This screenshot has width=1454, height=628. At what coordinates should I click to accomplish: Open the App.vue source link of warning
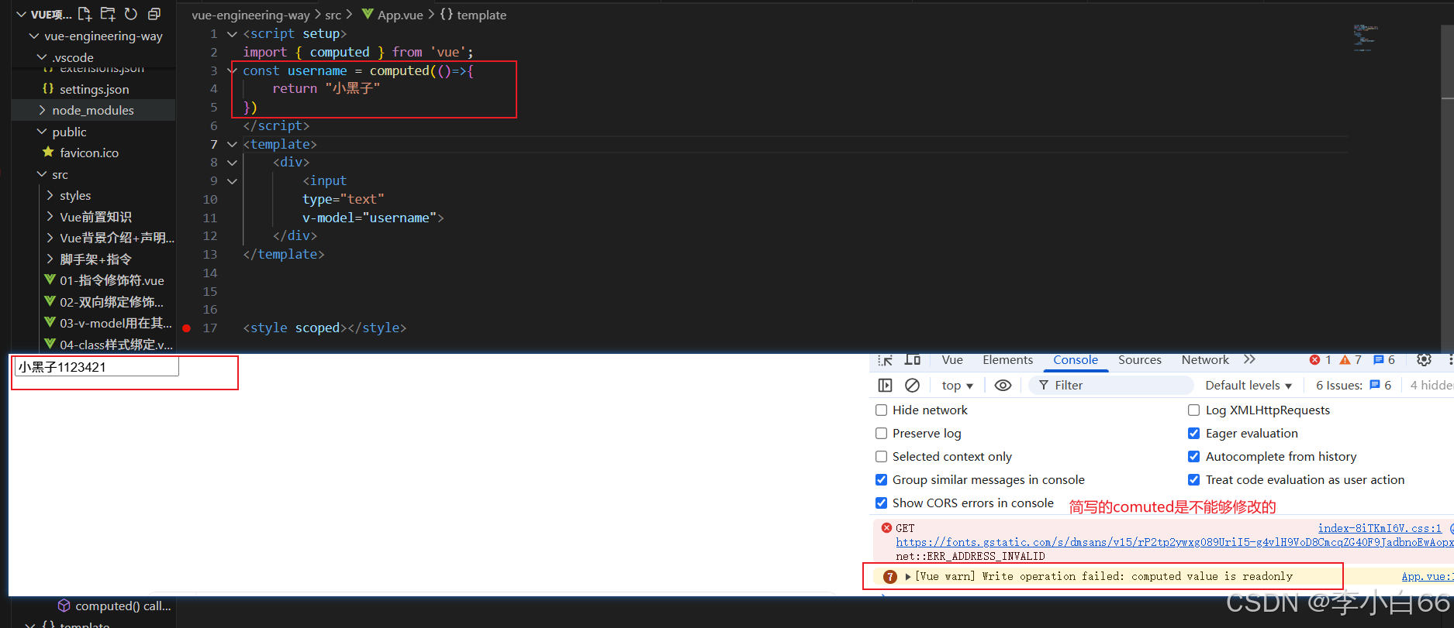1426,577
